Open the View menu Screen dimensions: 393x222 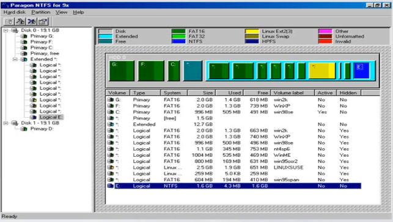pyautogui.click(x=61, y=12)
